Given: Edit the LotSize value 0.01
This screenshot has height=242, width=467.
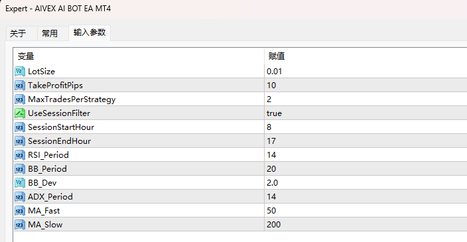Looking at the screenshot, I should [366, 72].
